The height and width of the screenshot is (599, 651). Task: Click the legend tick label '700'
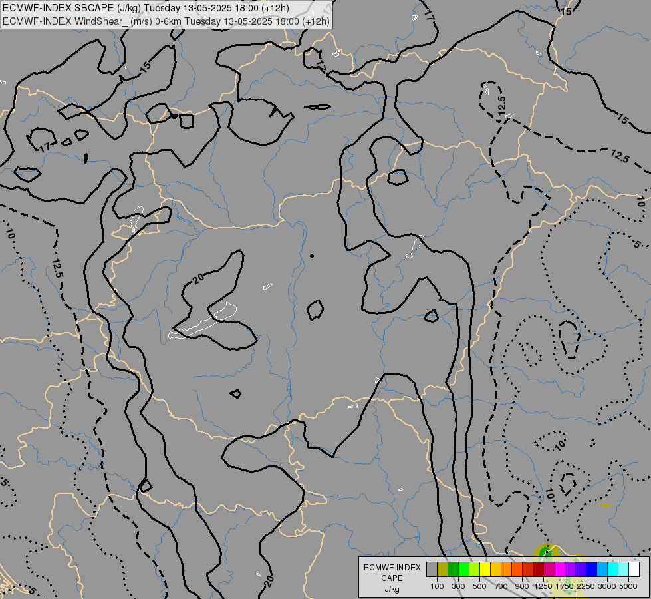[x=501, y=586]
